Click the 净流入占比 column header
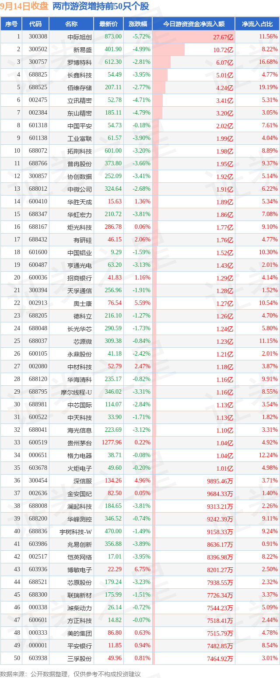Image resolution: width=280 pixels, height=678 pixels. click(257, 24)
